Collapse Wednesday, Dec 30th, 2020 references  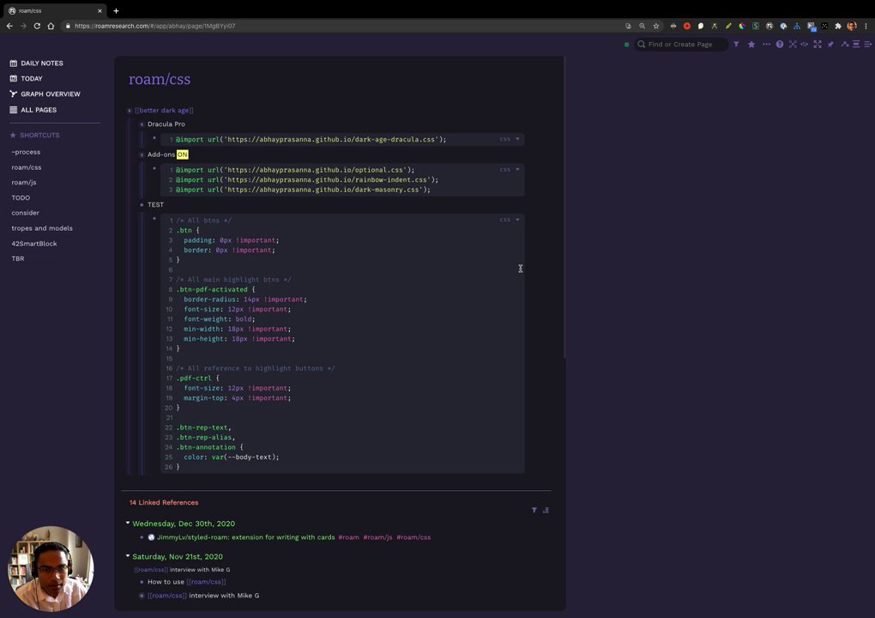pyautogui.click(x=128, y=523)
